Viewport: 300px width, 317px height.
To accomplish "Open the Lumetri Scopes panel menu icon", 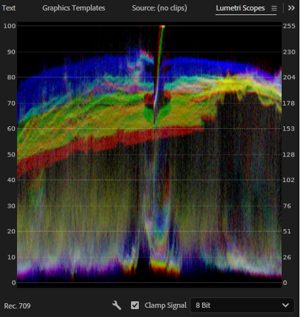I will coord(274,9).
